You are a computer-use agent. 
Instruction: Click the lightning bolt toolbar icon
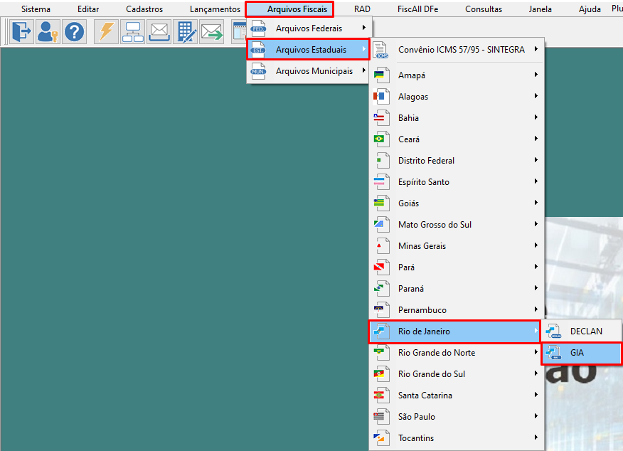pos(106,32)
